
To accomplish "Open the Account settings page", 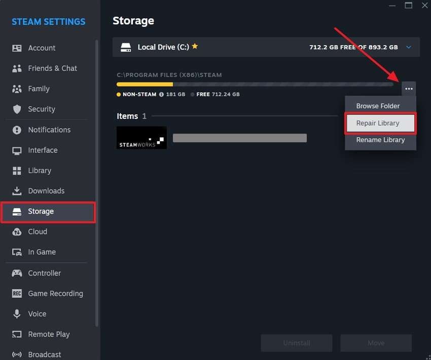I will (48, 48).
